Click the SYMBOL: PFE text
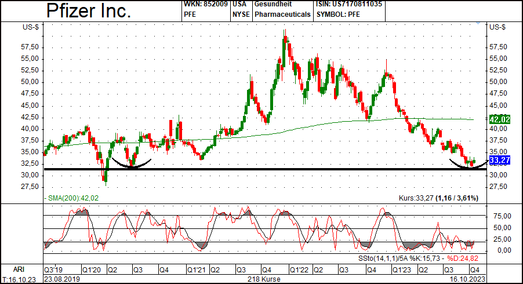 coord(338,14)
